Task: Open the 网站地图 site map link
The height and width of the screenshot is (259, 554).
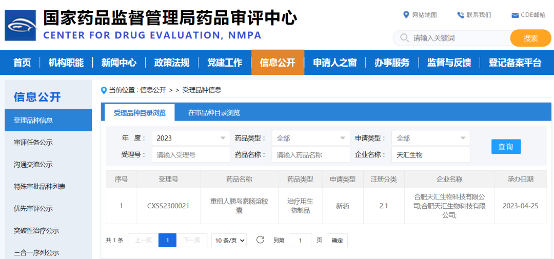Action: point(420,15)
